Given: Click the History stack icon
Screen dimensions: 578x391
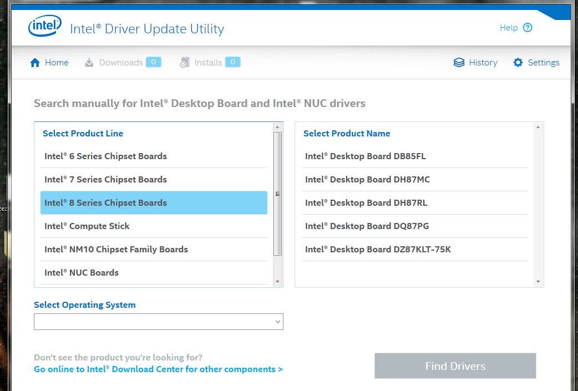Looking at the screenshot, I should 459,63.
